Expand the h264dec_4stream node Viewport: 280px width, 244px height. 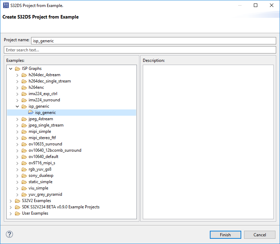pos(17,75)
